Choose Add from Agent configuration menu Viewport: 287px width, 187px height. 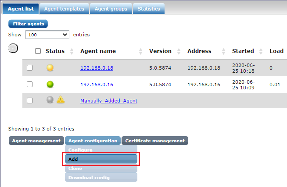coord(101,159)
